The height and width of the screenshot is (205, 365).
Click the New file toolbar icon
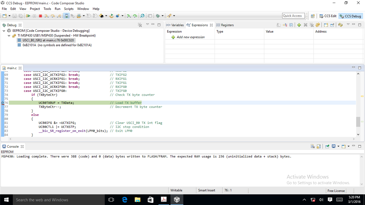[x=4, y=16]
